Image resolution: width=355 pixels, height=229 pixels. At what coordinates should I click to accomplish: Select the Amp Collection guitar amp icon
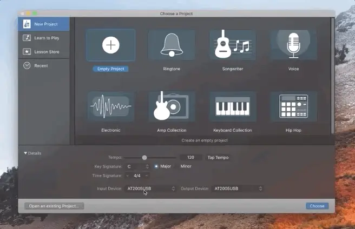click(x=172, y=106)
